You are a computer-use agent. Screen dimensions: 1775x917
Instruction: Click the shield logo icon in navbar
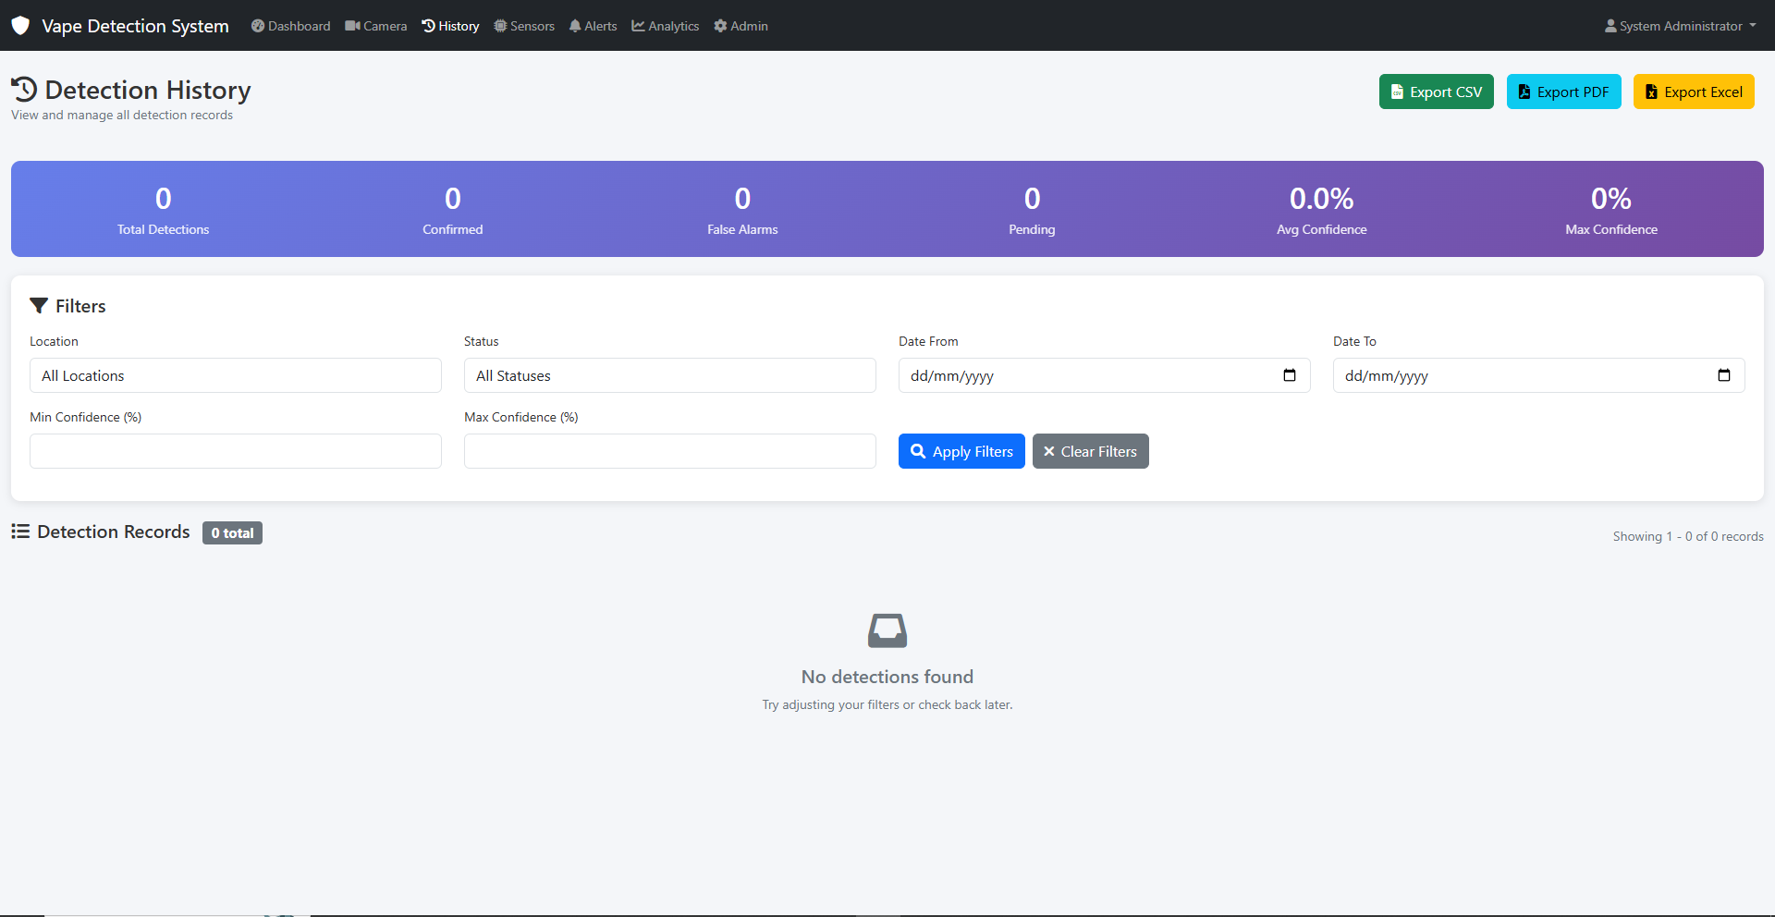pyautogui.click(x=20, y=26)
